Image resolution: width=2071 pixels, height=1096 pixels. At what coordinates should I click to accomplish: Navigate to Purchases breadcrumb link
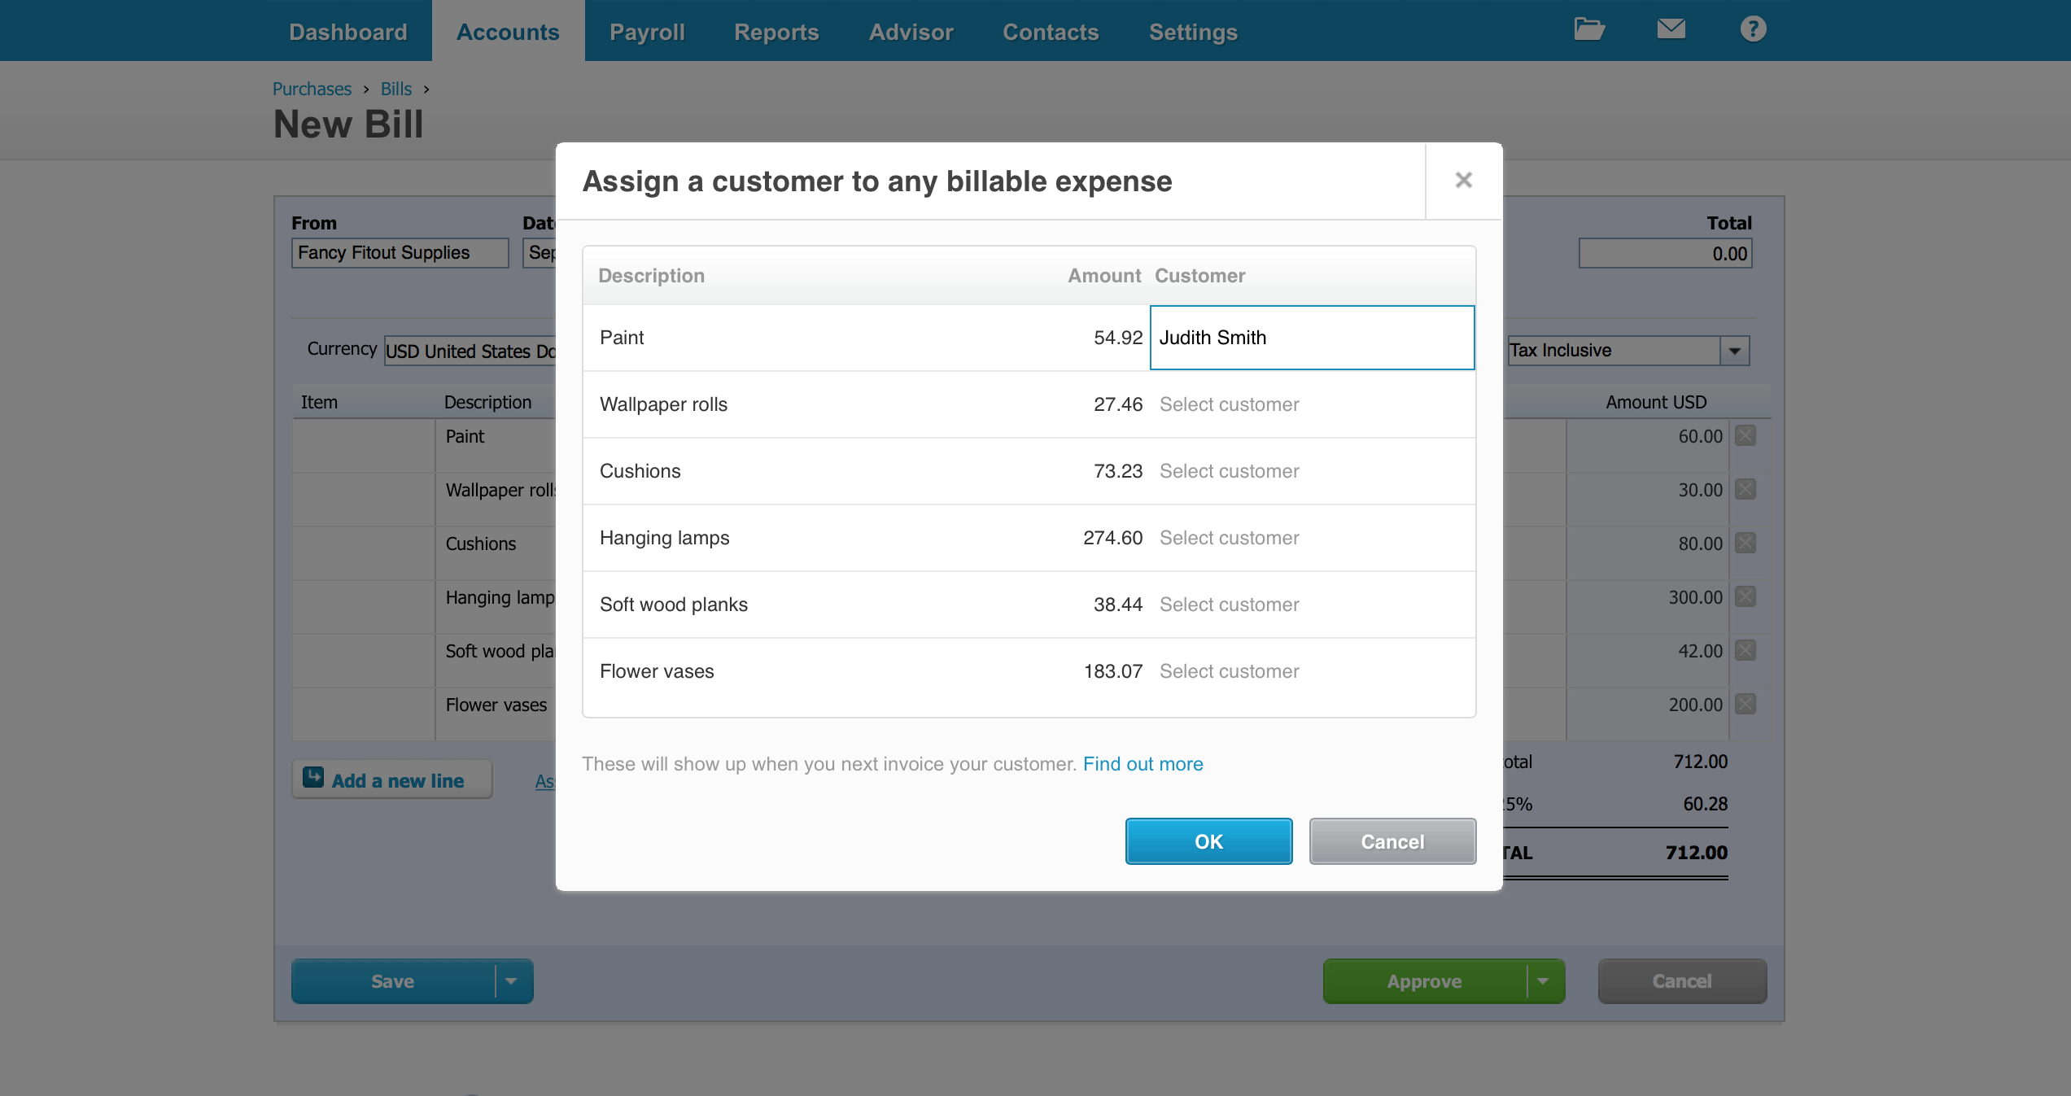tap(312, 89)
